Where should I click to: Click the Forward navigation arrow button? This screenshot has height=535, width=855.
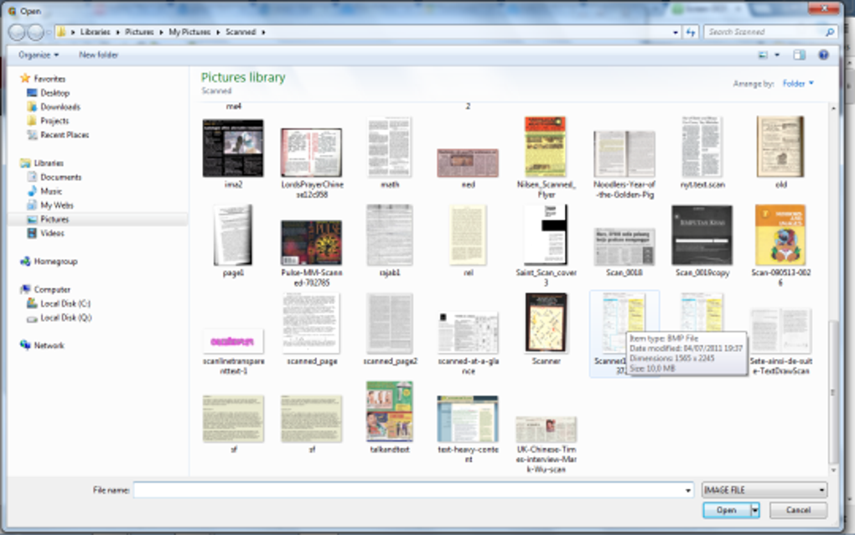tap(35, 32)
